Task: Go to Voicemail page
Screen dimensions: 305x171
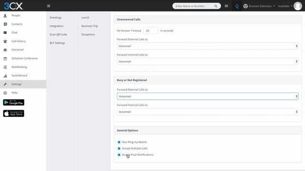Action: coord(17,50)
